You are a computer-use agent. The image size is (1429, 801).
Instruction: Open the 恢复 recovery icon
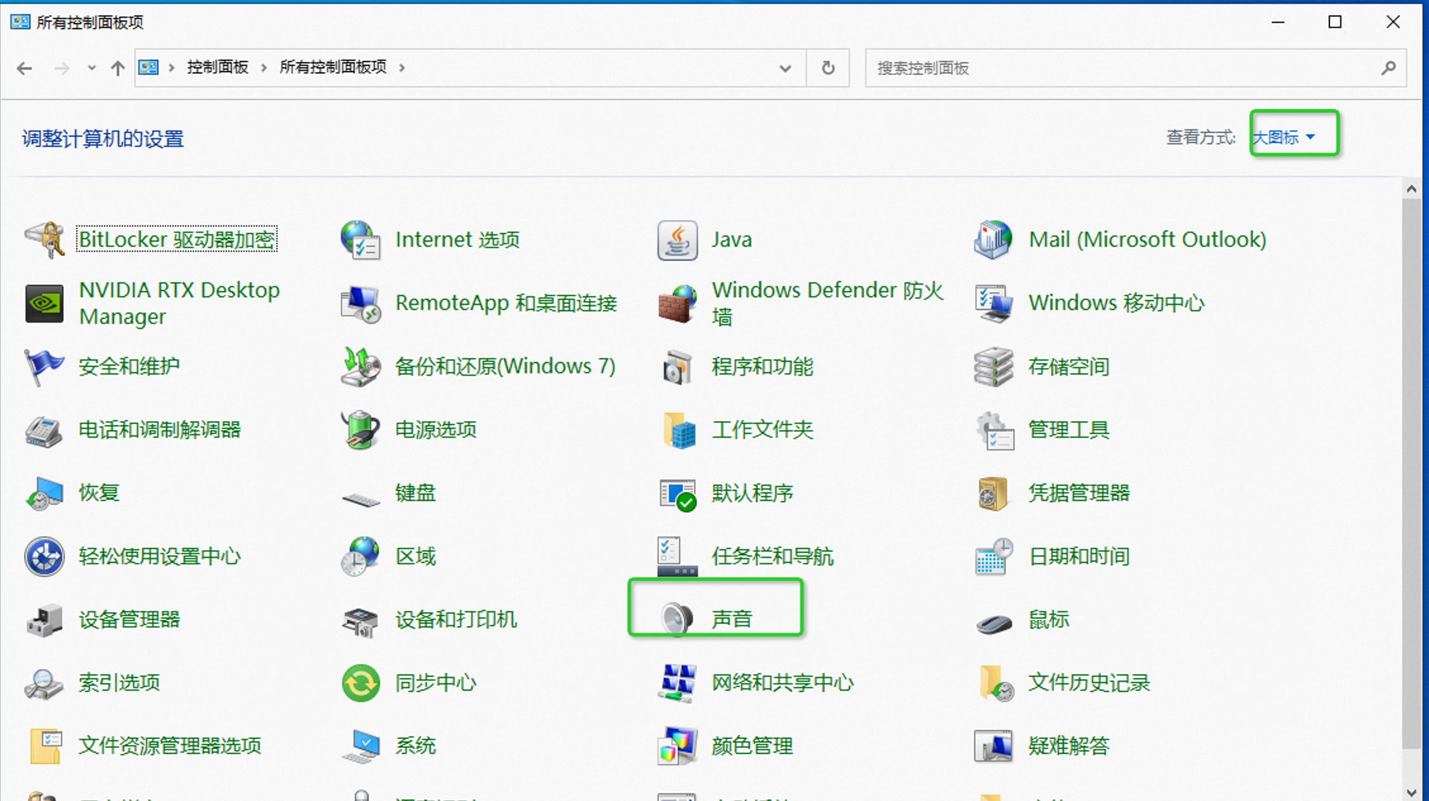44,493
